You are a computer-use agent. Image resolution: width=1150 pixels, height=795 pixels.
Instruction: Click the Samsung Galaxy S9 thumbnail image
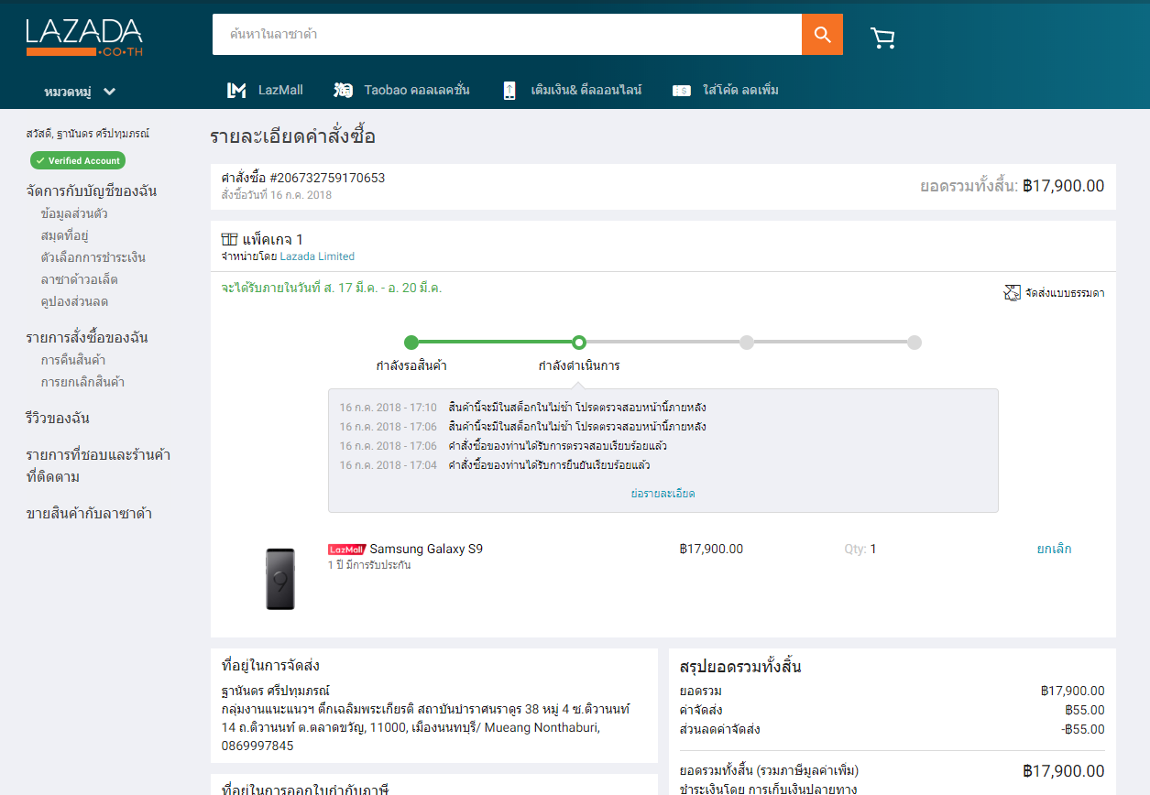click(280, 579)
